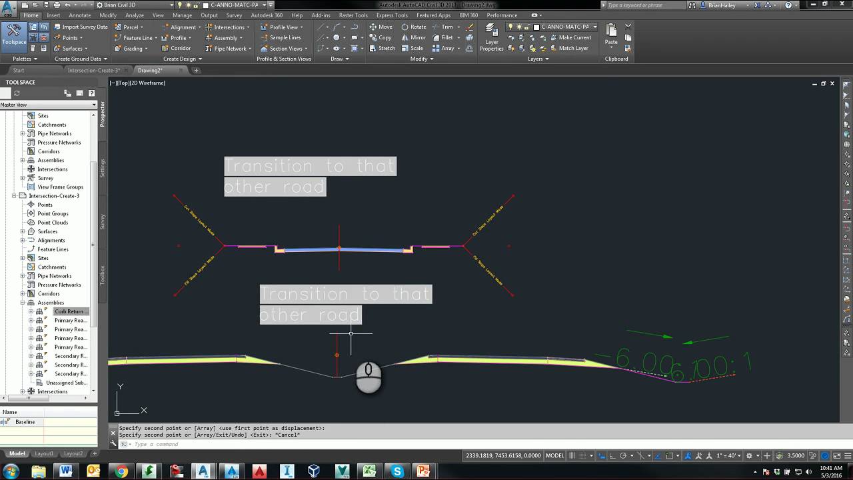This screenshot has height=480, width=853.
Task: Select the Scale tool
Action: click(412, 48)
